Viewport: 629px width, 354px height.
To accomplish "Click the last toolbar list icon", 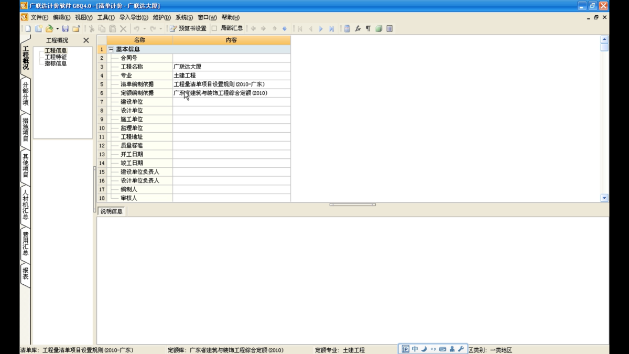I will [x=389, y=29].
